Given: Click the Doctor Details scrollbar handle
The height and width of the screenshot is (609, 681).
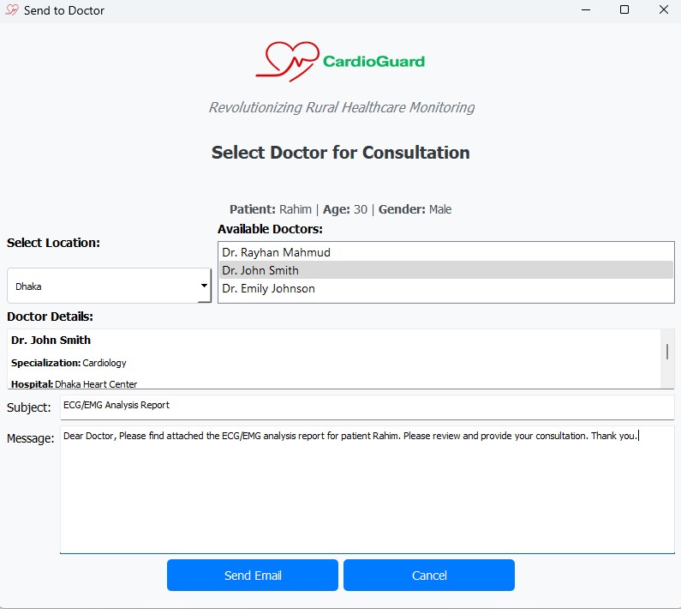Looking at the screenshot, I should pos(667,352).
